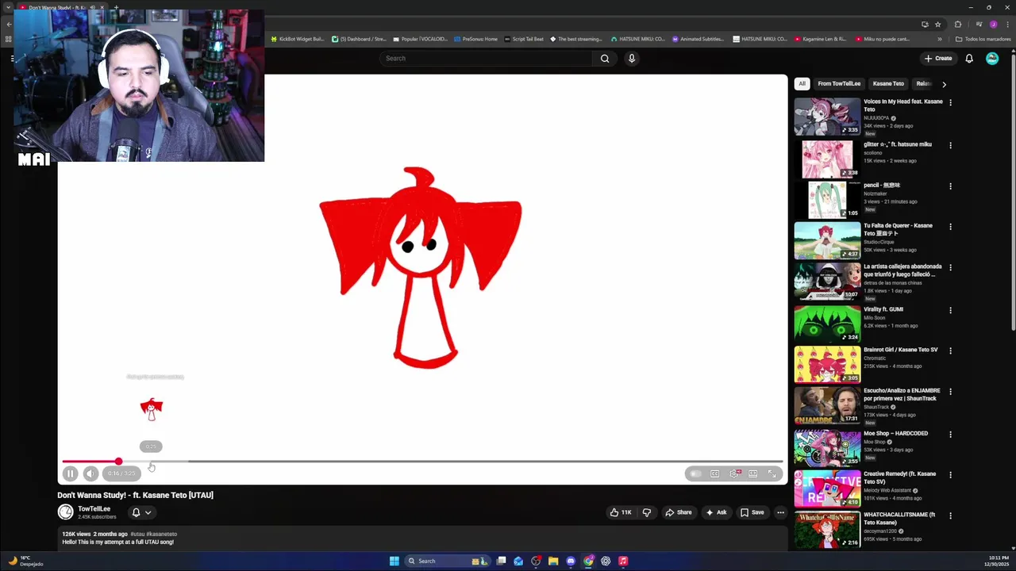Open File Explorer from the taskbar
Viewport: 1016px width, 571px height.
point(553,561)
